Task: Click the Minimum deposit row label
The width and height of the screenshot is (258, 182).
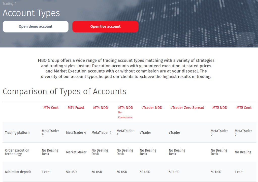Action: click(x=18, y=172)
